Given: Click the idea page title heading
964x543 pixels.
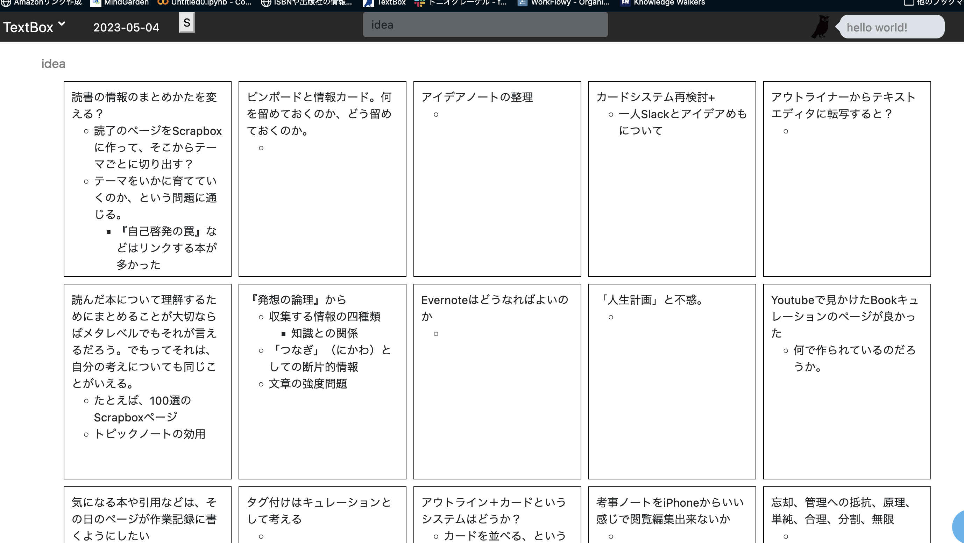Looking at the screenshot, I should (53, 64).
